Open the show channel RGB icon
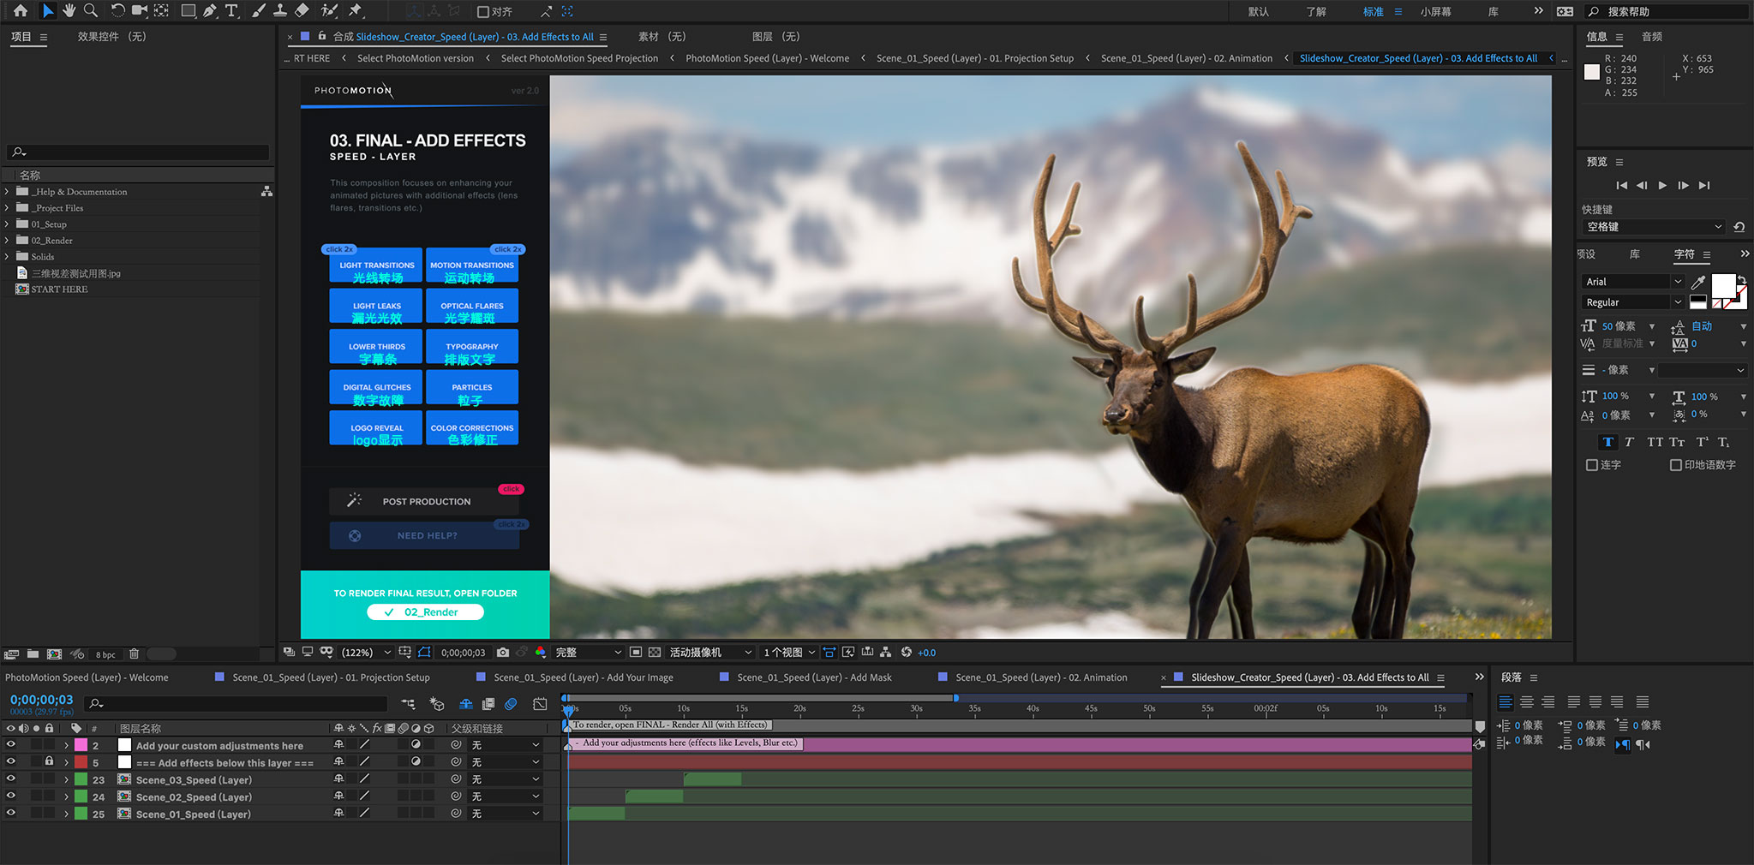 click(x=541, y=653)
